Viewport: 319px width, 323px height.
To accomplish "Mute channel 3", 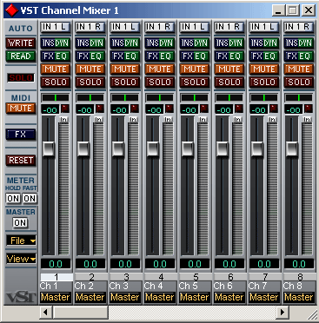I will [x=125, y=69].
